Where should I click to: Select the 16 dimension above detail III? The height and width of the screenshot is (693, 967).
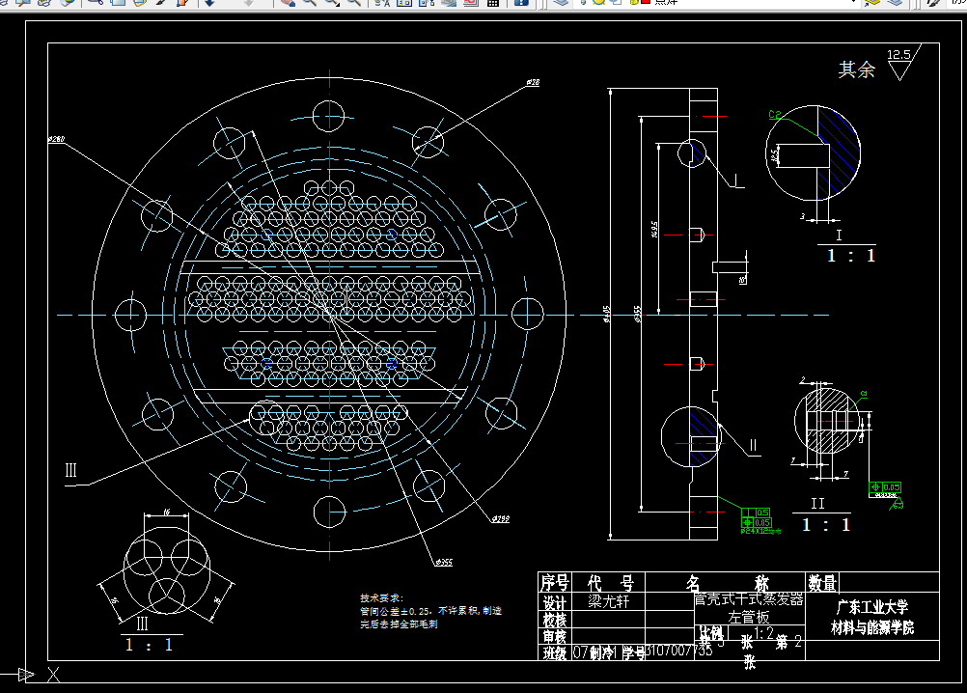point(167,512)
